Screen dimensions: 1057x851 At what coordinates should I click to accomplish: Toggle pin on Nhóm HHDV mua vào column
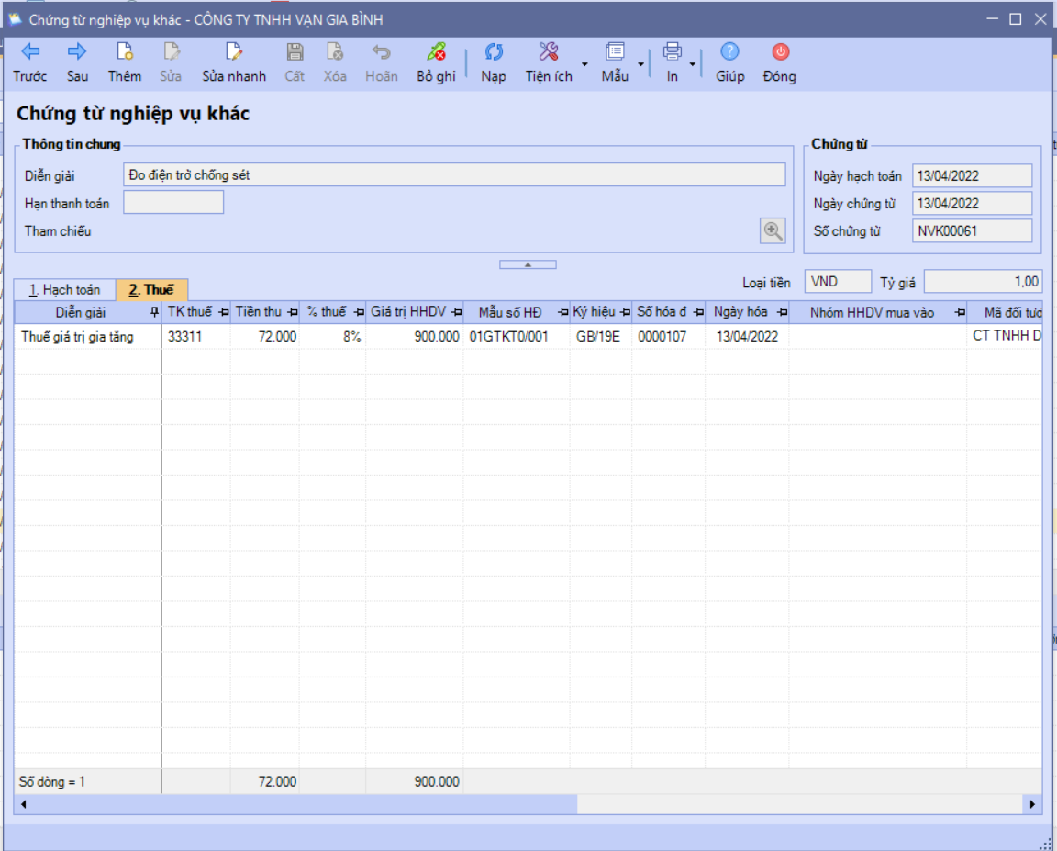pyautogui.click(x=960, y=312)
